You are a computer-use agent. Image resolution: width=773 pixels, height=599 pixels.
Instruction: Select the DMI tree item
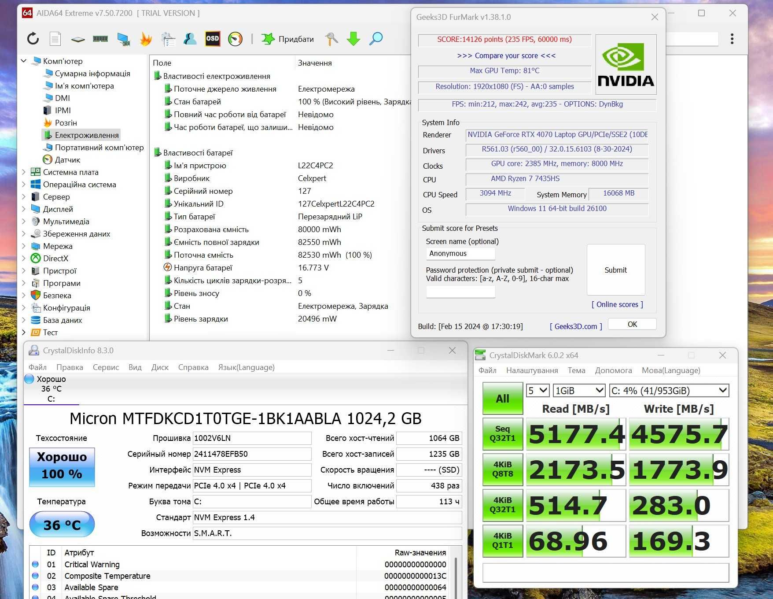62,98
